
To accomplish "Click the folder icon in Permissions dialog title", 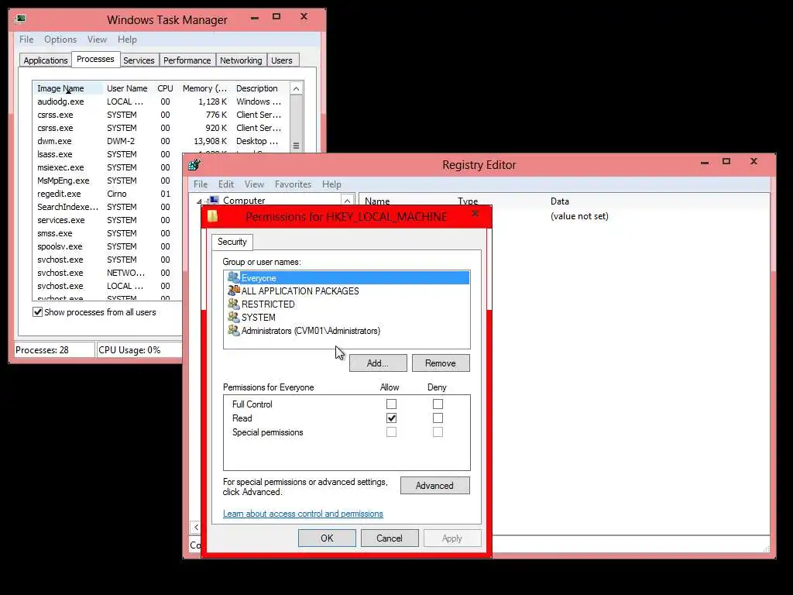I will [213, 217].
